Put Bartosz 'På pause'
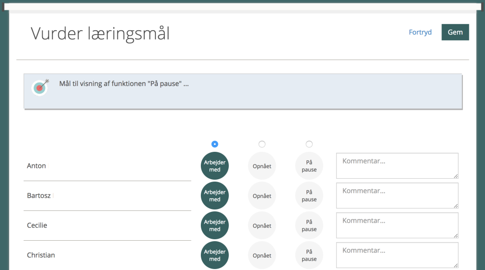Viewport: 485px width, 270px height. click(x=309, y=196)
